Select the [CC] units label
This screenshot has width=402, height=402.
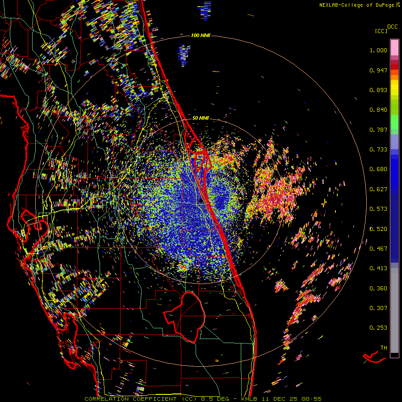(381, 31)
